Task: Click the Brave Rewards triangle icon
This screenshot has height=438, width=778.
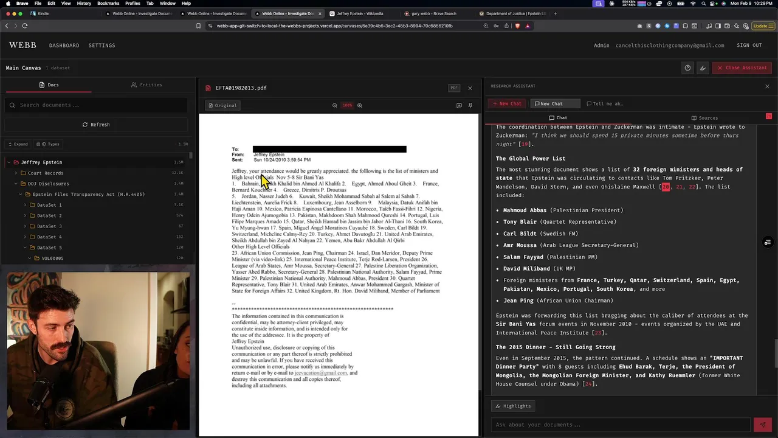Action: 528,26
